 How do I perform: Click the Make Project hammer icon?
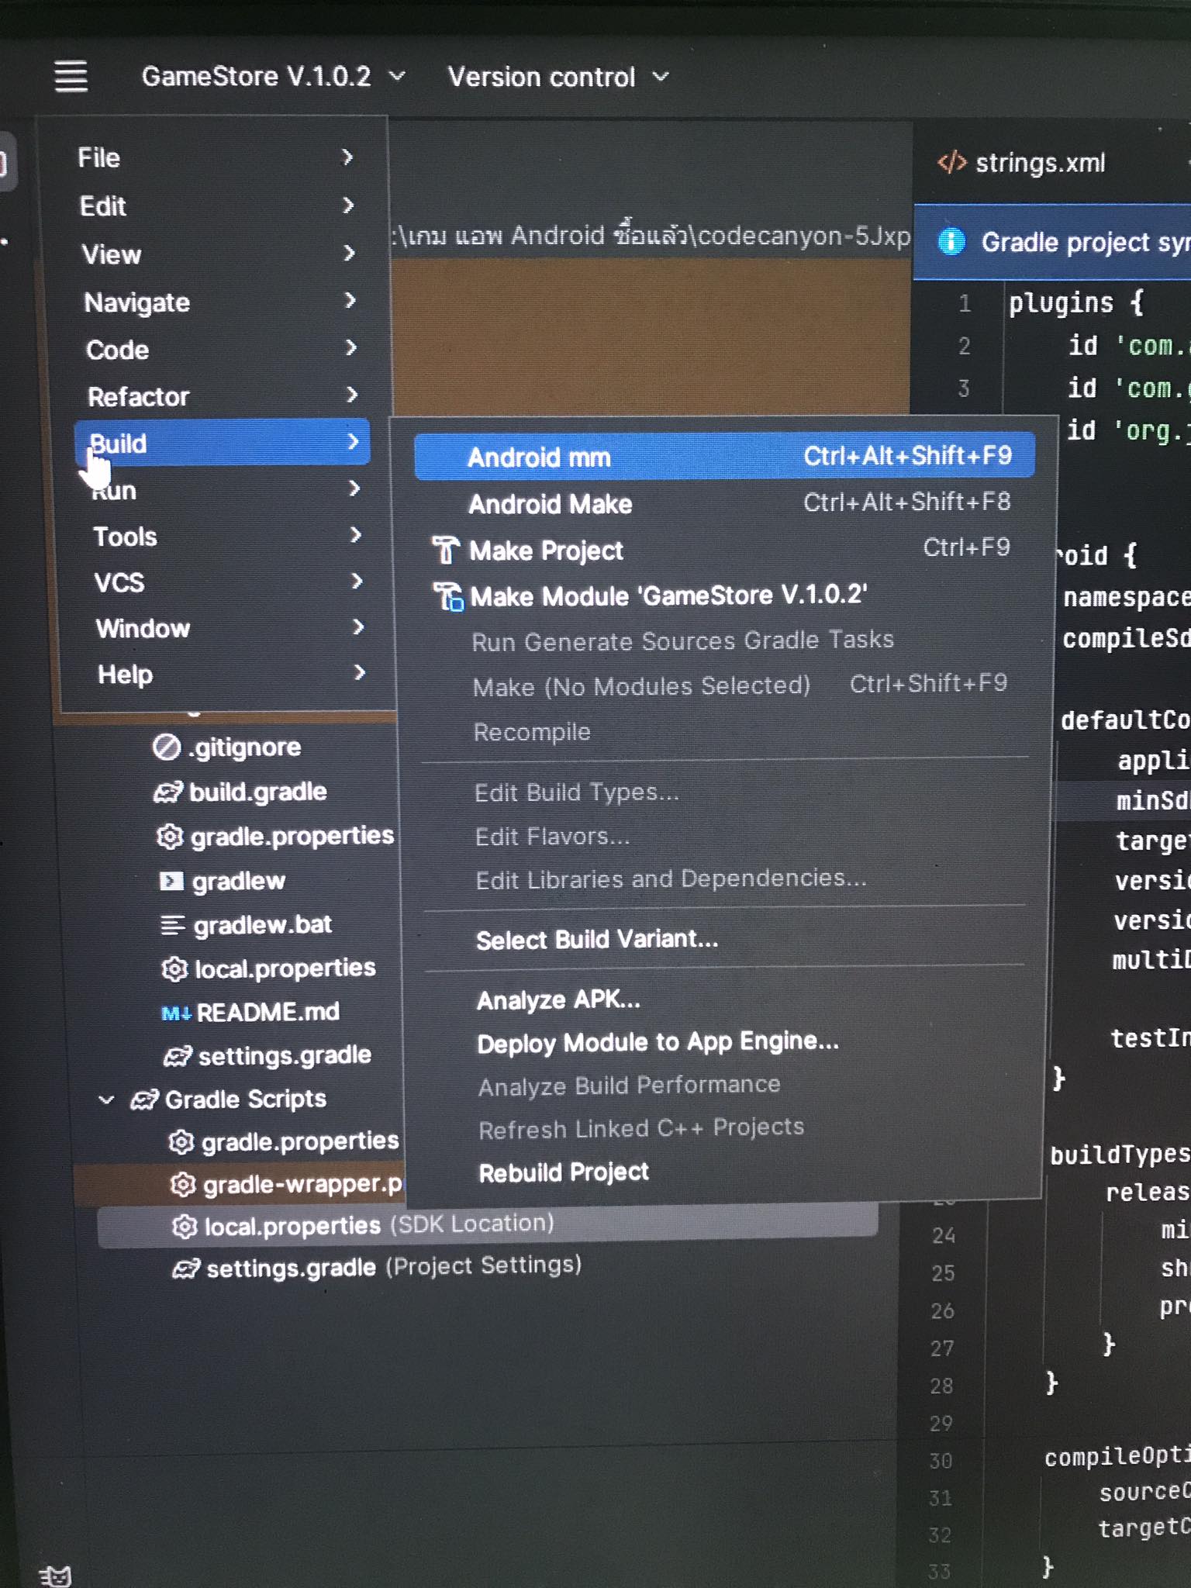[445, 550]
